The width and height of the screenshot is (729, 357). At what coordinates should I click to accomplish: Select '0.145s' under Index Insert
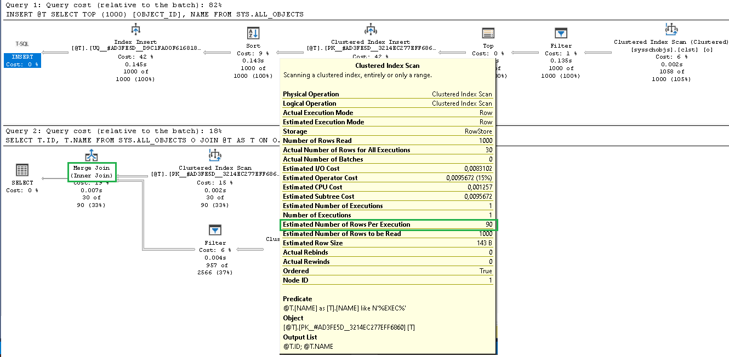pos(135,64)
